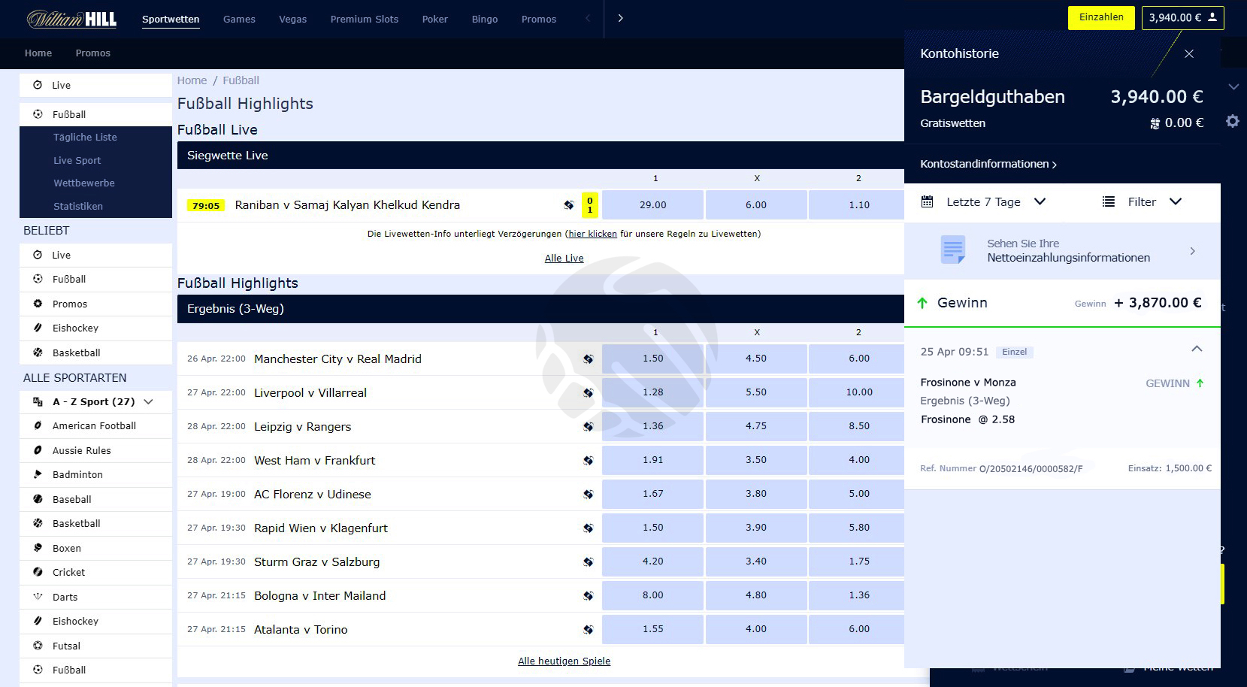Viewport: 1247px width, 687px height.
Task: Click the reference number O/20502146/0000582/F
Action: (x=1031, y=468)
